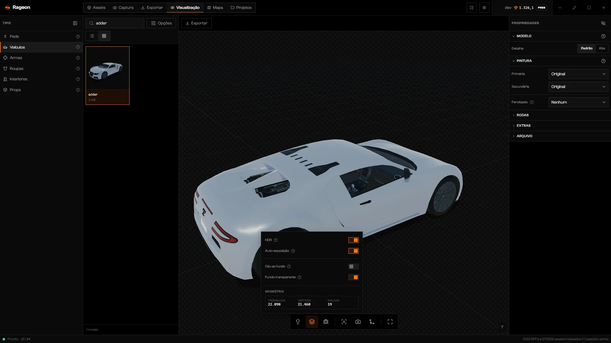Switch to list view icon
Screen dimensions: 611x343
pos(92,36)
